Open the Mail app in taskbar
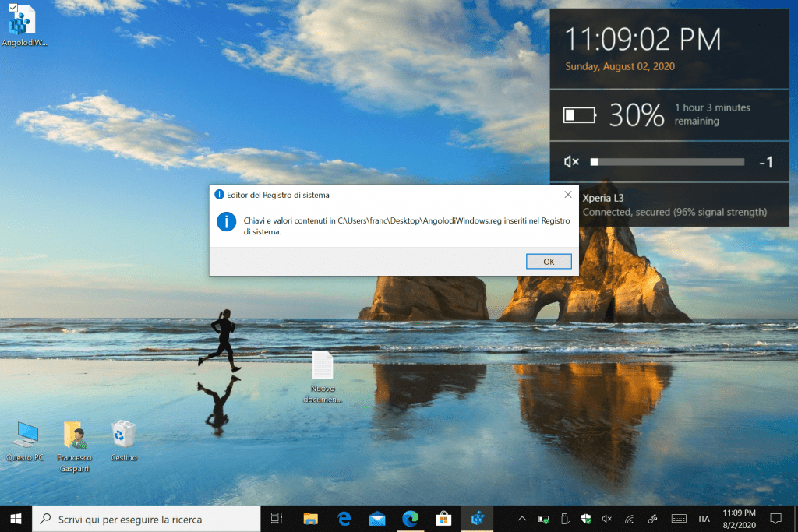Image resolution: width=798 pixels, height=532 pixels. click(377, 519)
